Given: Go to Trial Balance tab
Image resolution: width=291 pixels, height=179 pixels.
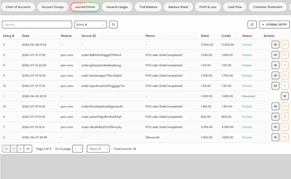Looking at the screenshot, I should [x=148, y=7].
